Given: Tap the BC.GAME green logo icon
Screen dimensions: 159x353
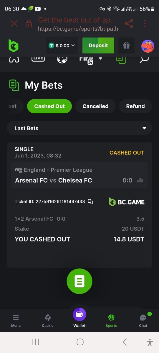Looking at the screenshot, I should coord(13,46).
